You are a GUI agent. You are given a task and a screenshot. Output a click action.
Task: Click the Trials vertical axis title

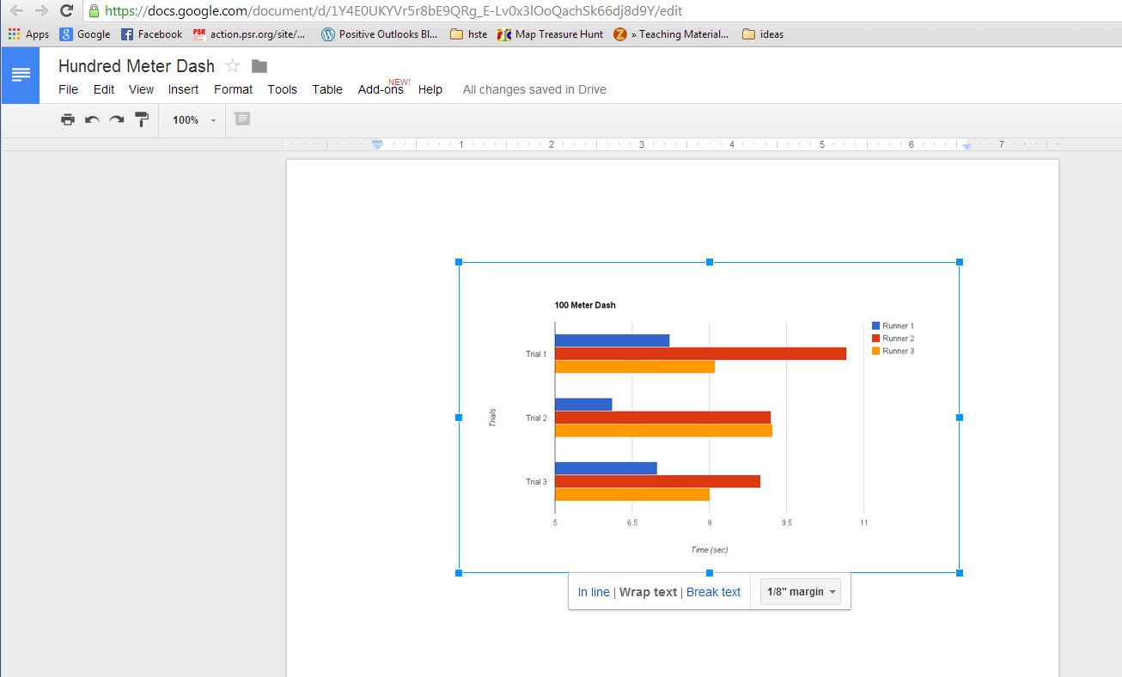pyautogui.click(x=492, y=418)
